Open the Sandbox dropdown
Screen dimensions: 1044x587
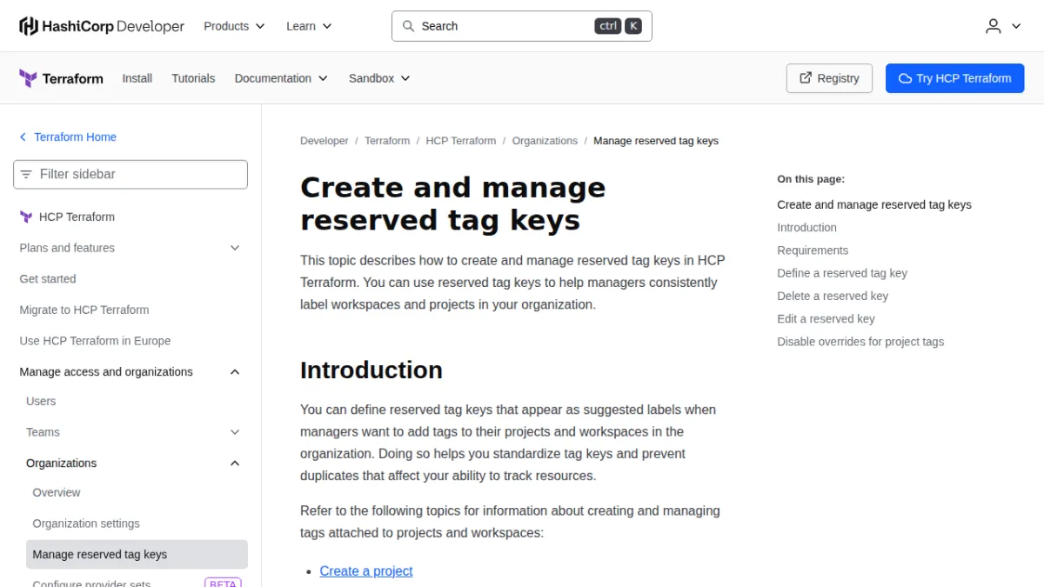pyautogui.click(x=379, y=78)
